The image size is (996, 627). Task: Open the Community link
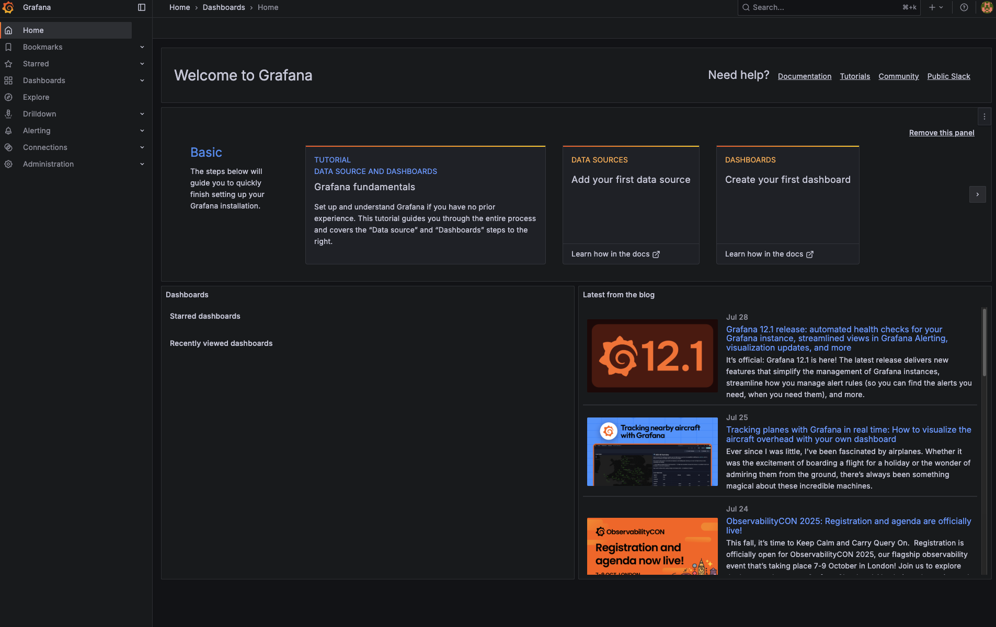pyautogui.click(x=898, y=76)
